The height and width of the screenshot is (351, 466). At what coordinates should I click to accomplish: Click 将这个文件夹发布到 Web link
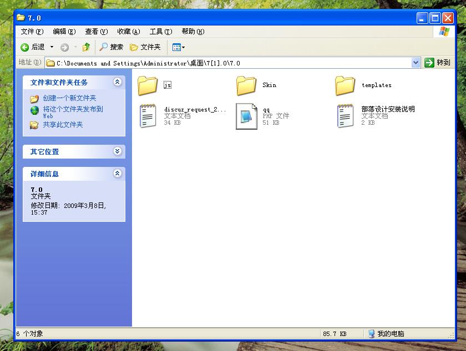[73, 112]
